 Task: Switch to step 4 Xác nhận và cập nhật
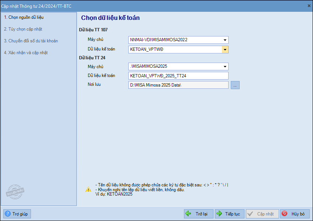pyautogui.click(x=26, y=53)
